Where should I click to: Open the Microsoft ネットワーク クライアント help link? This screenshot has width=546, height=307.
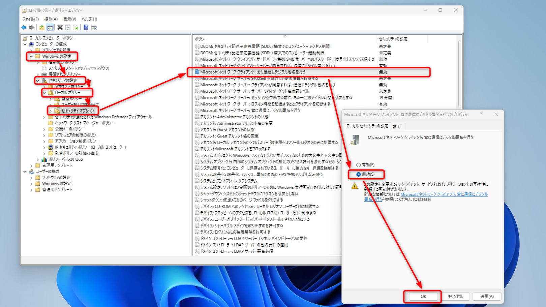(x=426, y=197)
